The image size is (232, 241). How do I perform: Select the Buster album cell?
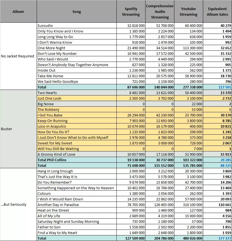(18, 129)
